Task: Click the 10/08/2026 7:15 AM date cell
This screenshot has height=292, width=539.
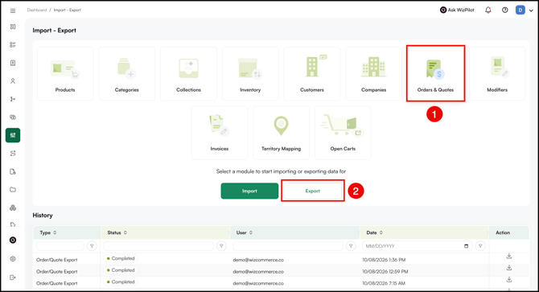Action: 384,283
